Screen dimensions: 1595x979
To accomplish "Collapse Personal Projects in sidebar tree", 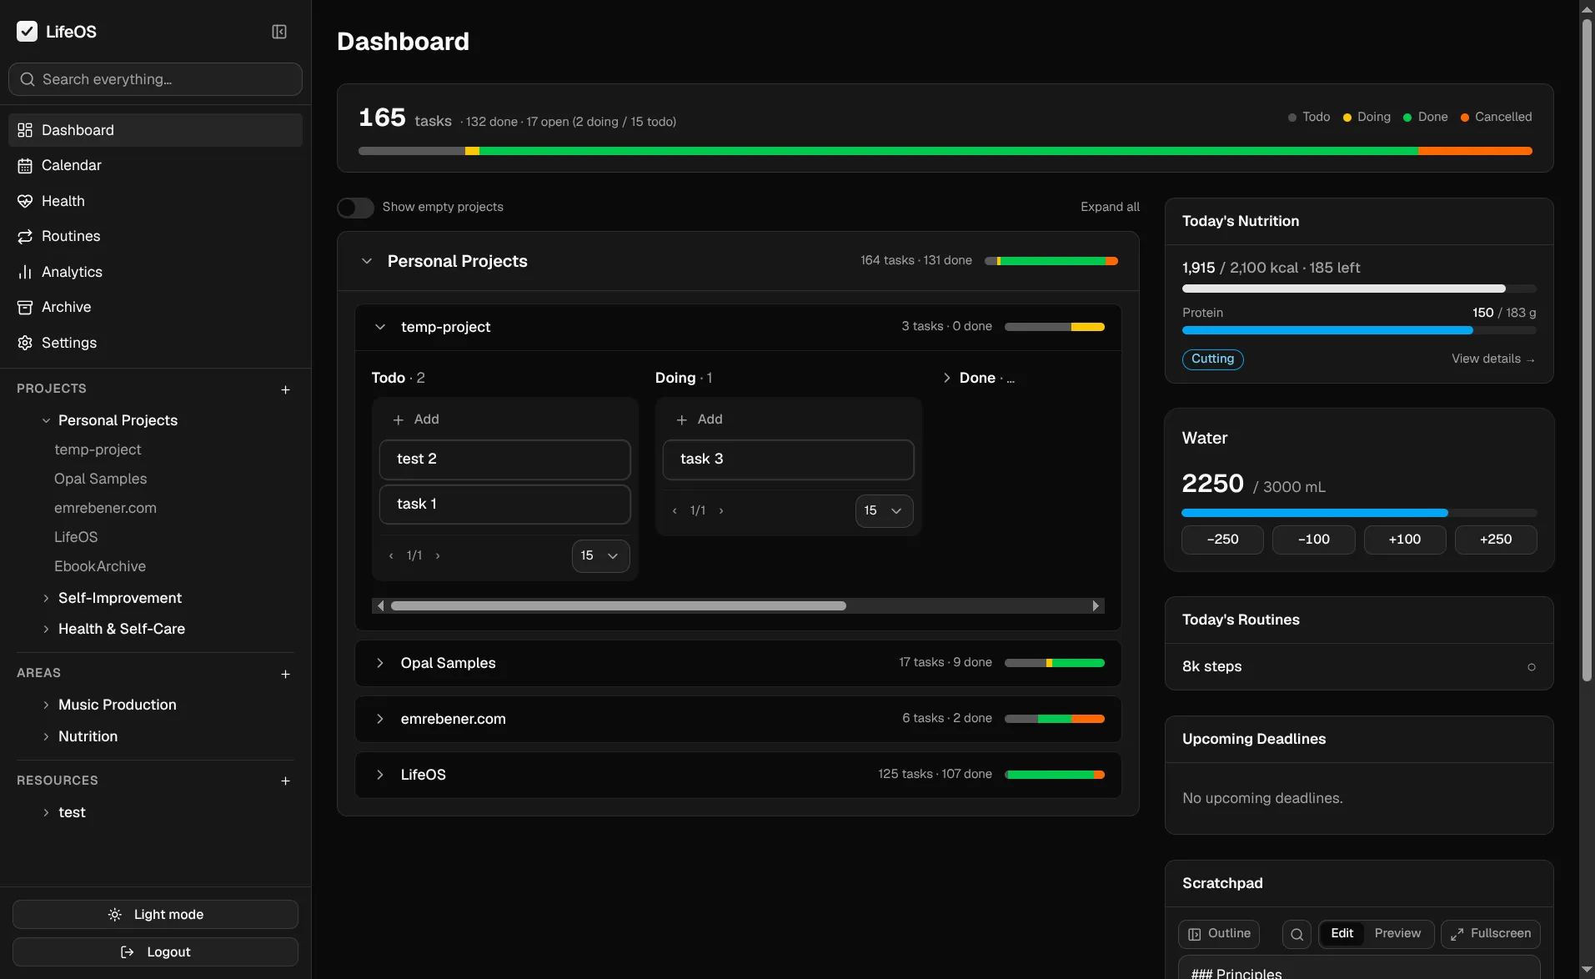I will coord(46,420).
